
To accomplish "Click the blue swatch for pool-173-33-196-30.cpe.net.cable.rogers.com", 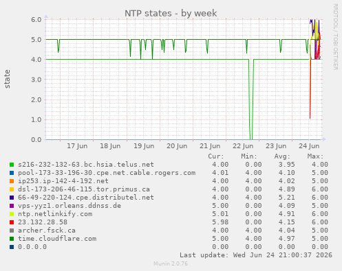I will click(12, 173).
